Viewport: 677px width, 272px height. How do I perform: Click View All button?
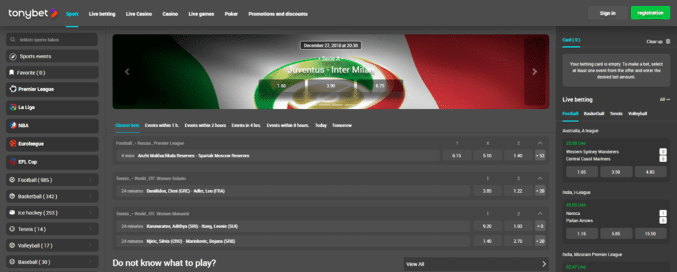tap(476, 264)
